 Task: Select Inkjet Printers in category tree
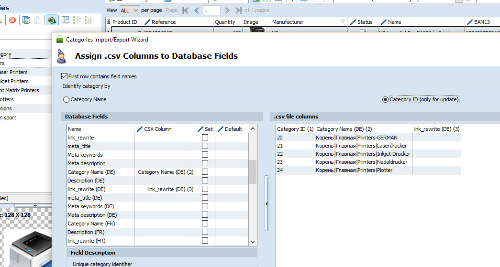point(14,81)
